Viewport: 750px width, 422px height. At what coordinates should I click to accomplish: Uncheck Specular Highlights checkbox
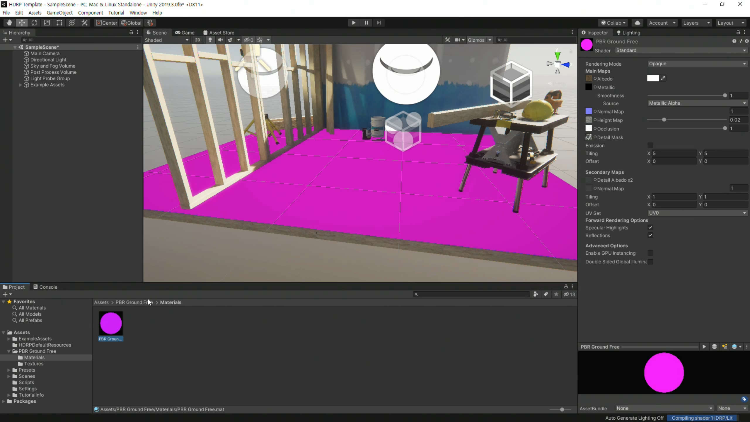click(x=650, y=227)
